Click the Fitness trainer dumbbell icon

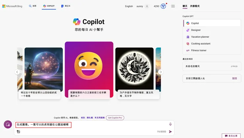pos(188,50)
